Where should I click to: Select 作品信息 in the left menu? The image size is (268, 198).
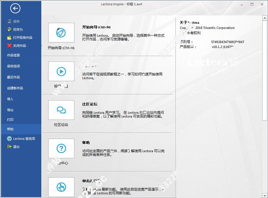coord(13,55)
